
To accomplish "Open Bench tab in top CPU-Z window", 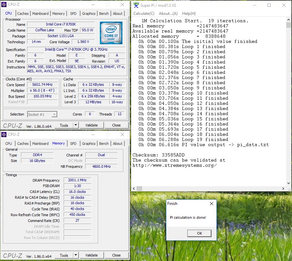I will click(104, 14).
